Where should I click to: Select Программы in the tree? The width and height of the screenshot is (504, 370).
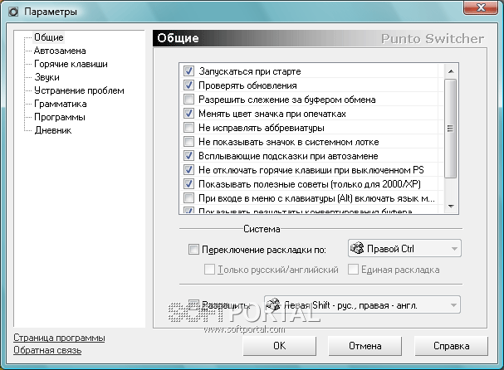tap(60, 117)
